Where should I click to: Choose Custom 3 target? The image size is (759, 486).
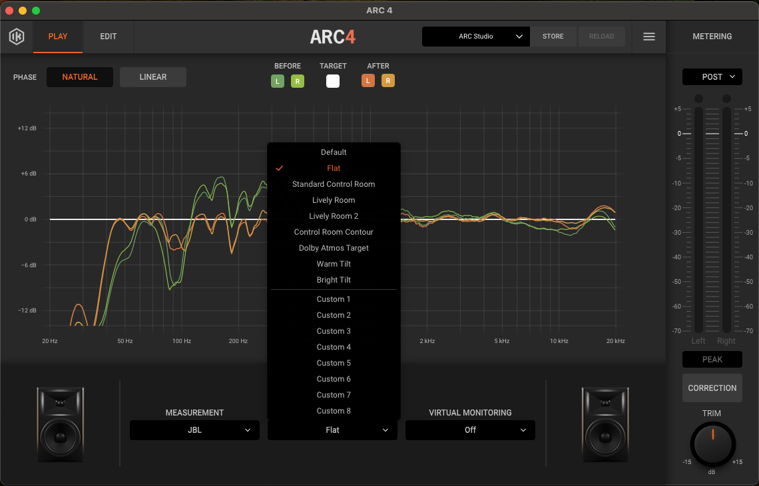tap(334, 331)
